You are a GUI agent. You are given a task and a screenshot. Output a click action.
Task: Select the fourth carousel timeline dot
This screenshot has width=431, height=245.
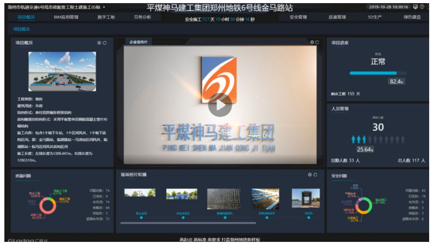click(x=267, y=218)
